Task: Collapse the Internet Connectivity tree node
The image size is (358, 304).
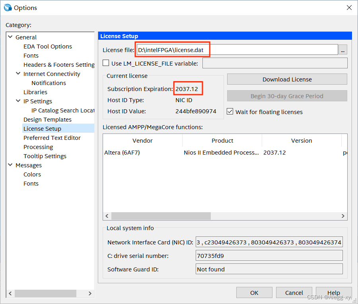Action: tap(18, 74)
